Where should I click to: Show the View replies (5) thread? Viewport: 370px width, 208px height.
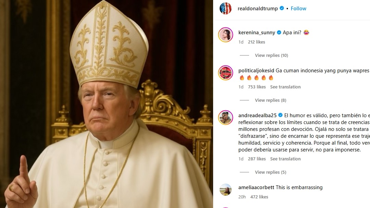(270, 172)
